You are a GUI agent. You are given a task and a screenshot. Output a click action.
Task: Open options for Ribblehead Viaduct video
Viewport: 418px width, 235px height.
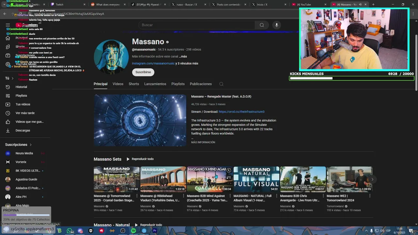[184, 196]
